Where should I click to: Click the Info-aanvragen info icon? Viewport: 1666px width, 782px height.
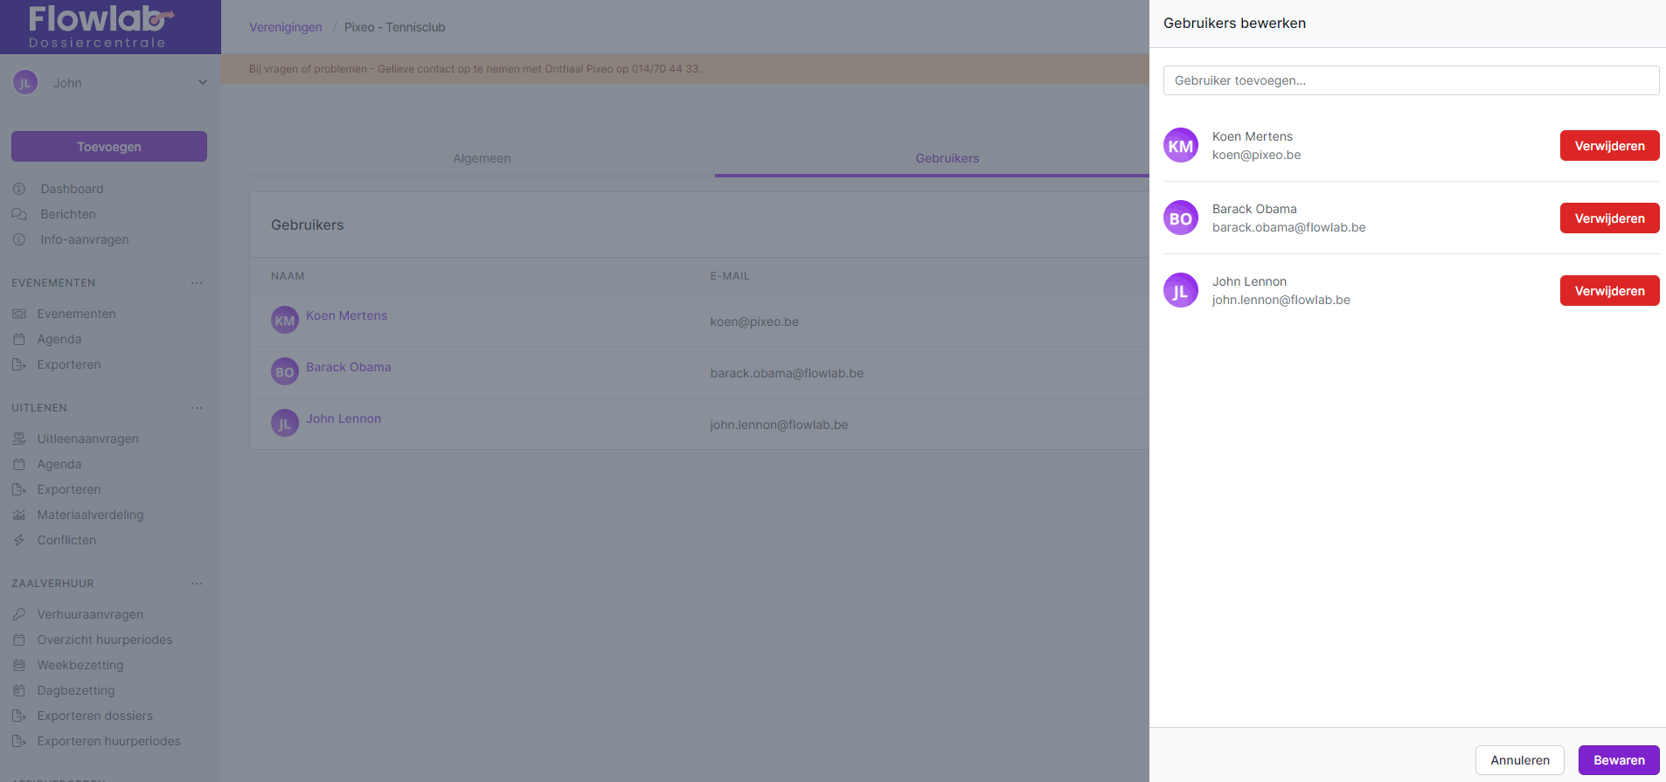coord(19,239)
